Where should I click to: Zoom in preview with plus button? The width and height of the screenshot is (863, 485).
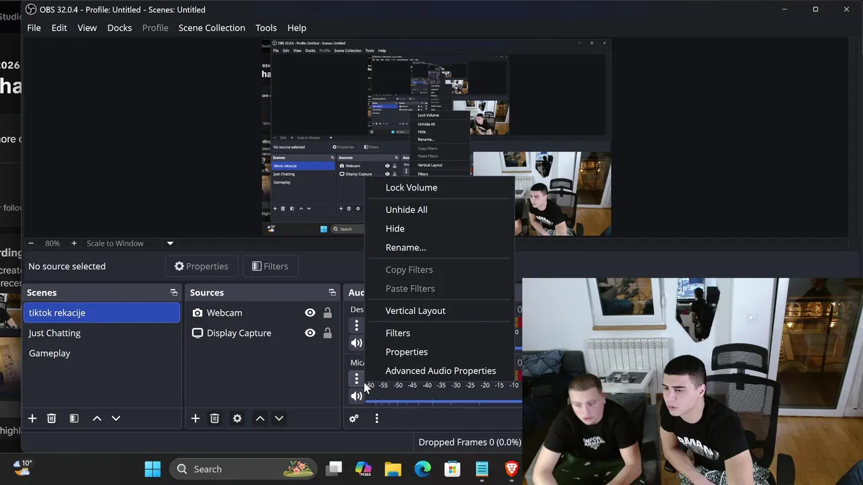pyautogui.click(x=74, y=243)
